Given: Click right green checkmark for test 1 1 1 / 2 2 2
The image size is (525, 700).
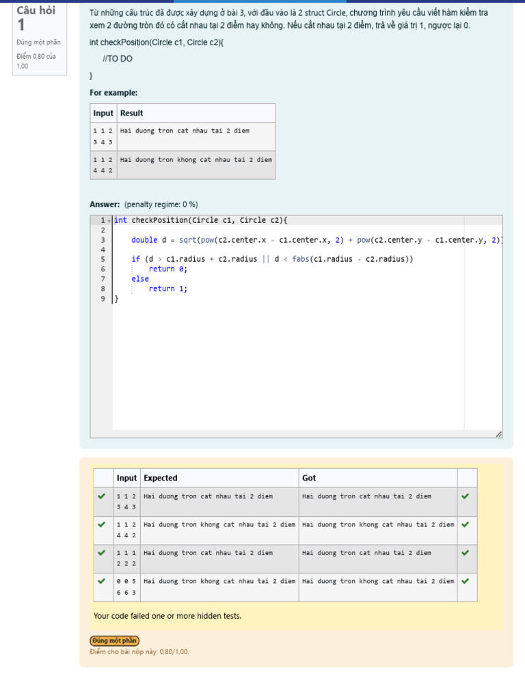Looking at the screenshot, I should 466,552.
